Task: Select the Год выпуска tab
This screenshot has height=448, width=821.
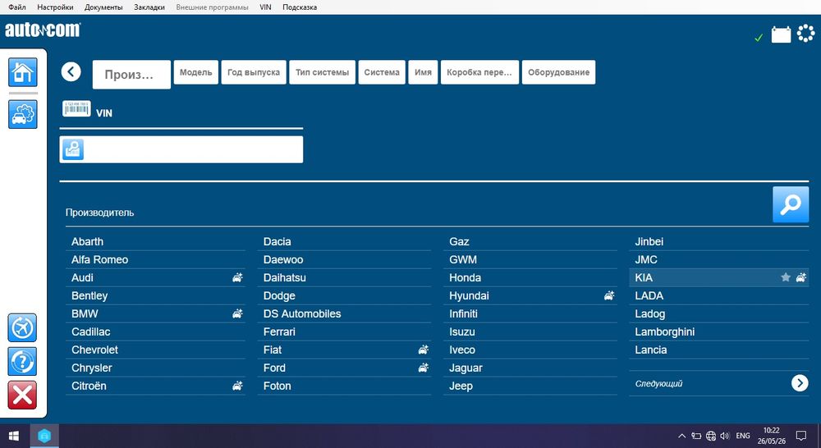Action: click(x=254, y=72)
